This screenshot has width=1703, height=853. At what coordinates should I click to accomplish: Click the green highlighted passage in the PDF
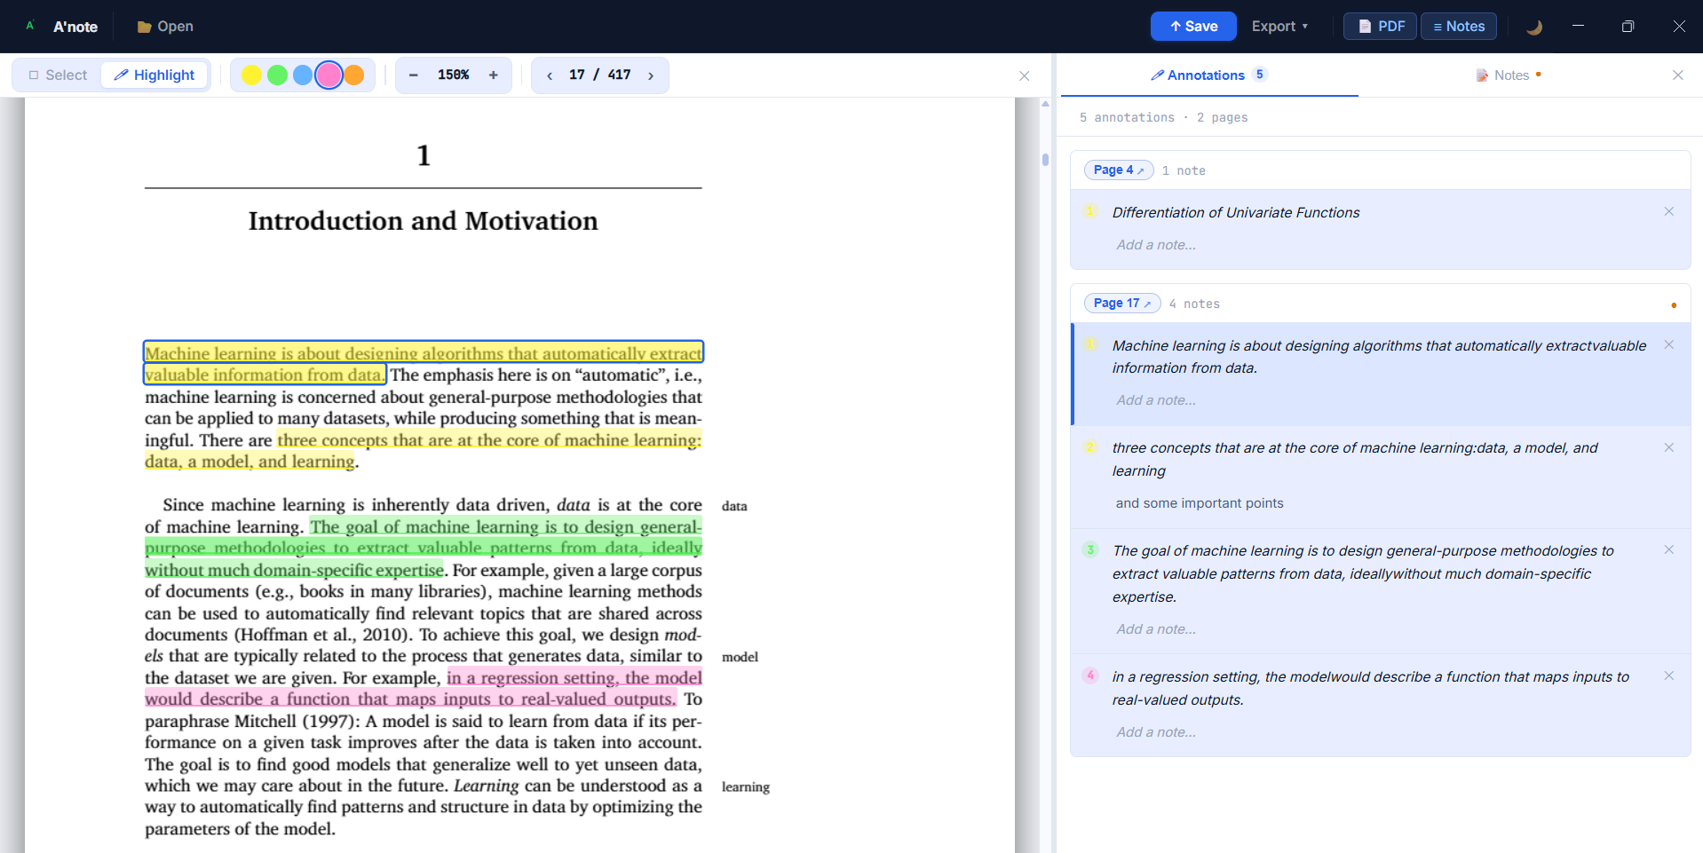pos(424,548)
